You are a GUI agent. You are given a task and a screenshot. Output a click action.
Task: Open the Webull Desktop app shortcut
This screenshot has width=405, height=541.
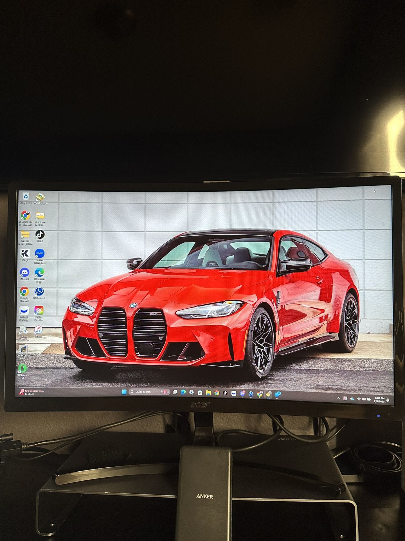point(24,314)
